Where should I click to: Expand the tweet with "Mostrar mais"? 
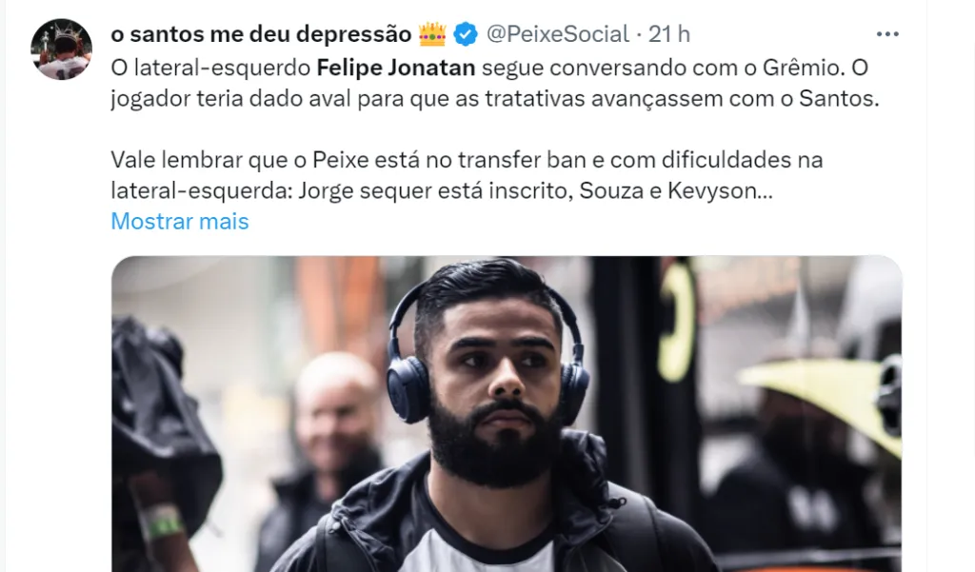pyautogui.click(x=180, y=222)
